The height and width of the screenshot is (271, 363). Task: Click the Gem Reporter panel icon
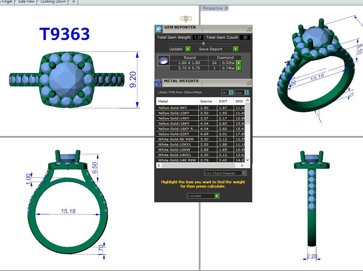pos(158,29)
